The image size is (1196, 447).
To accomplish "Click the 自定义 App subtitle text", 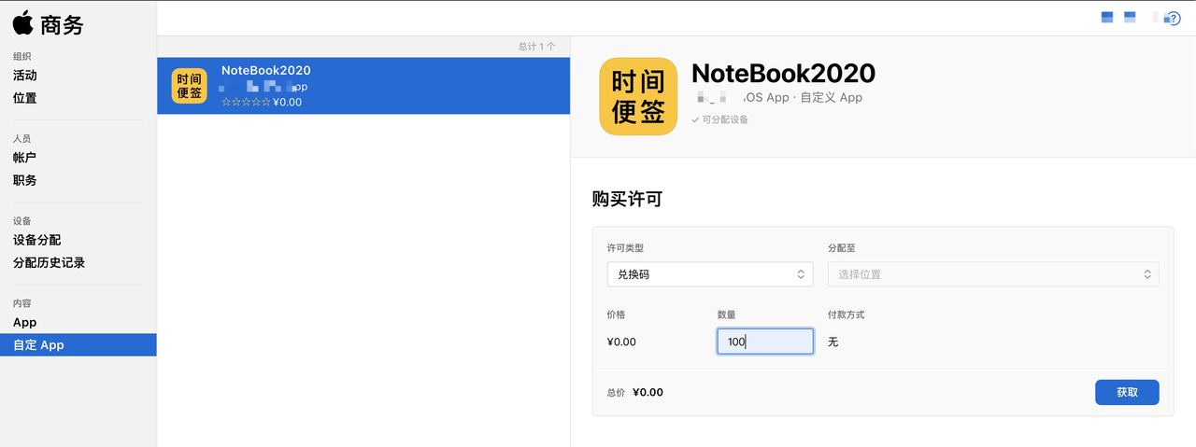I will 831,97.
